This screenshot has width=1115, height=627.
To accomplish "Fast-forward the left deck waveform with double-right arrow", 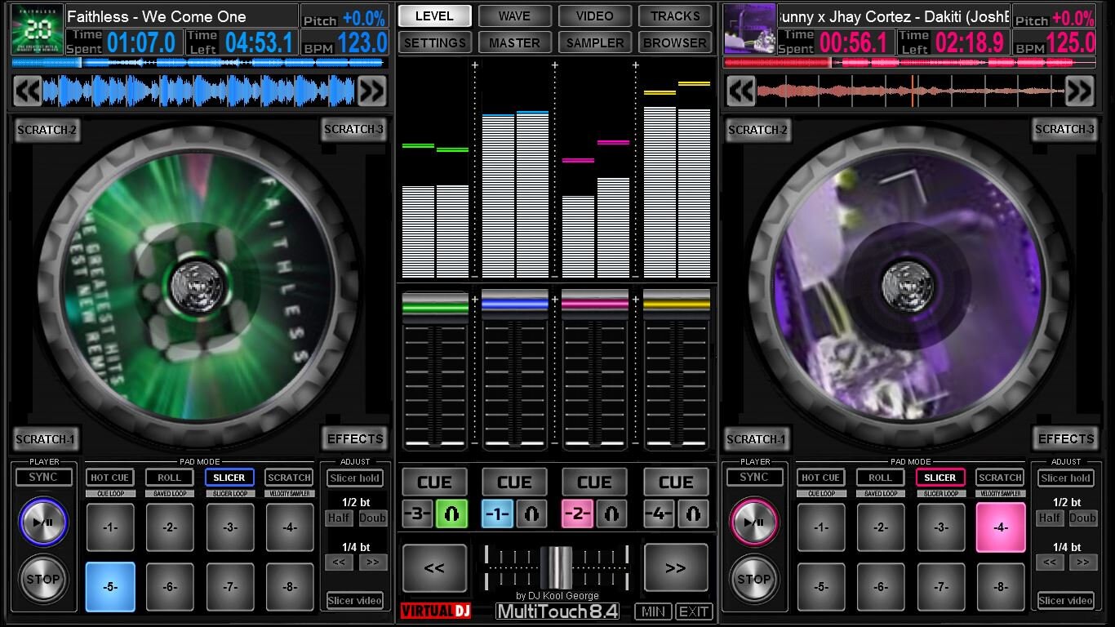I will tap(371, 91).
